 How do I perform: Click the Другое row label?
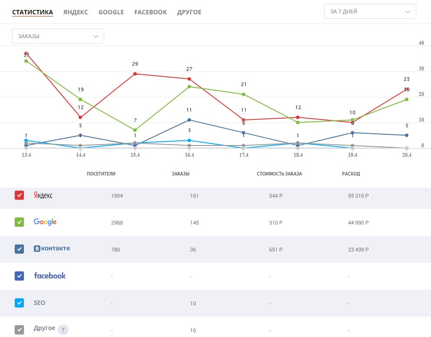(44, 328)
